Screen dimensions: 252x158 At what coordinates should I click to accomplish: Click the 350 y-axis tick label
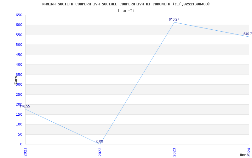coord(19,75)
